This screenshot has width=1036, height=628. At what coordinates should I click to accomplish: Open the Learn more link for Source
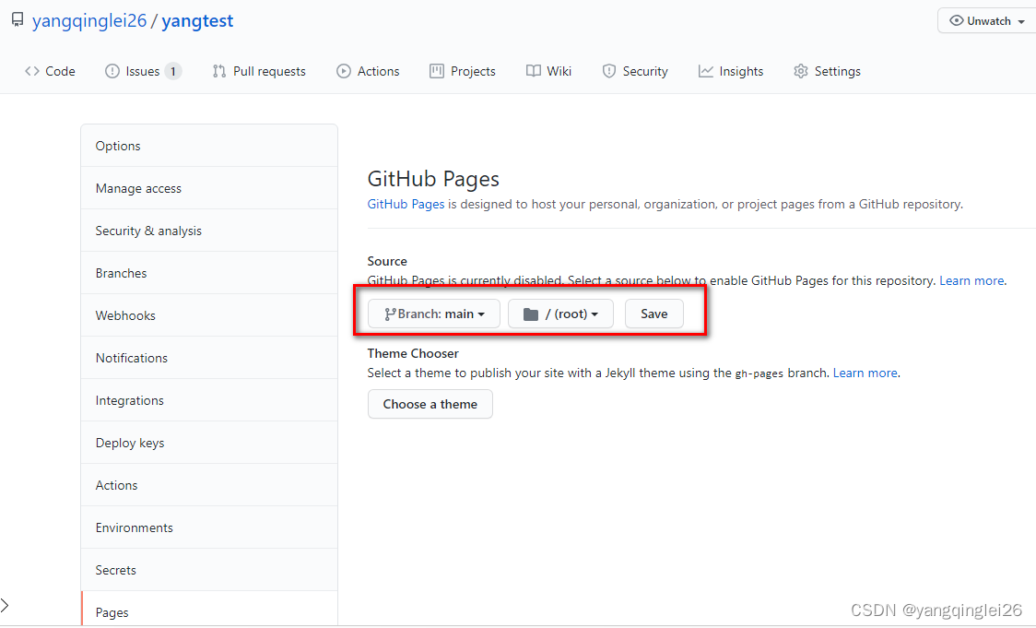971,281
